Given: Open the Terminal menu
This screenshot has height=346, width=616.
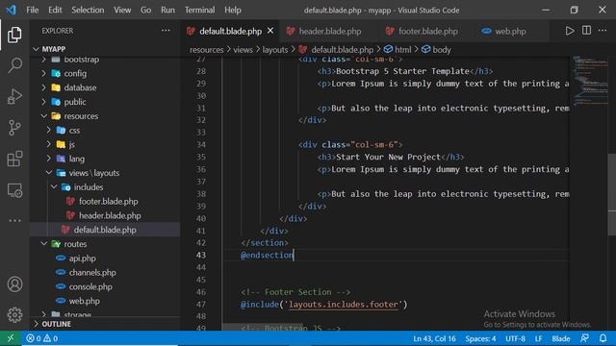Looking at the screenshot, I should coord(199,11).
